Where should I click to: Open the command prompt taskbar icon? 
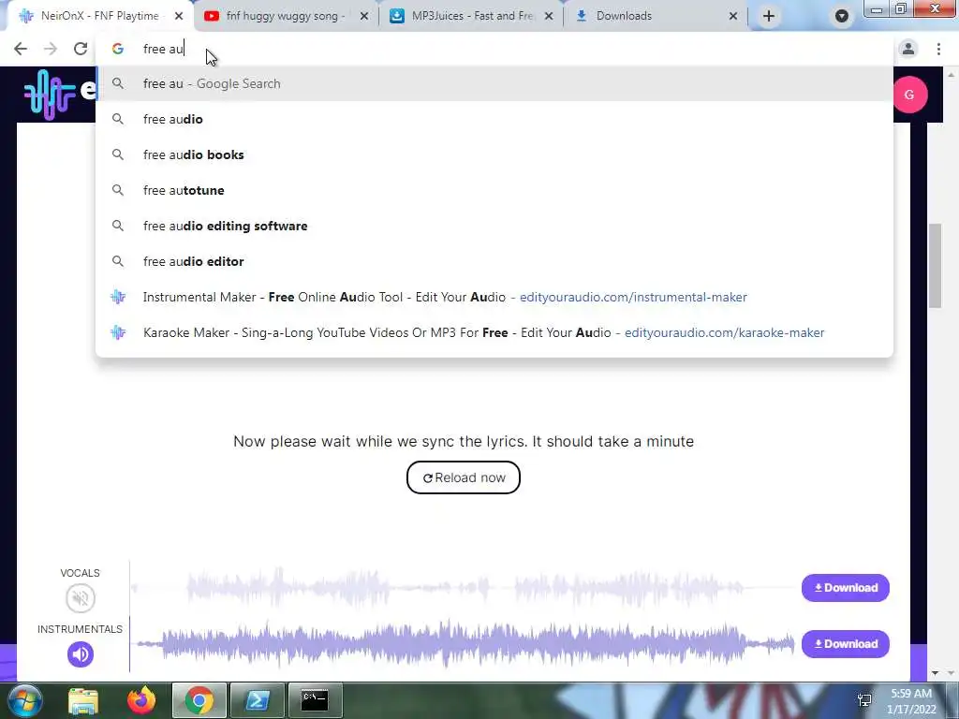[x=315, y=700]
